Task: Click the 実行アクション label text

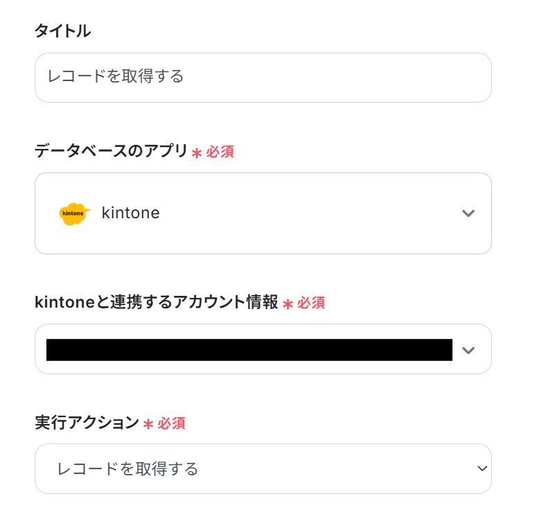Action: (x=87, y=423)
